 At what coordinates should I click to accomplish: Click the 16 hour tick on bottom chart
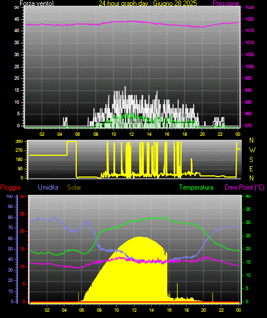[x=169, y=310]
